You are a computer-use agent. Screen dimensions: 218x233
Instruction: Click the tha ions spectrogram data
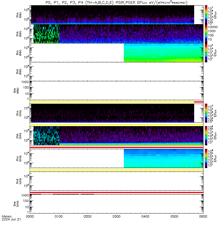[x=112, y=113]
